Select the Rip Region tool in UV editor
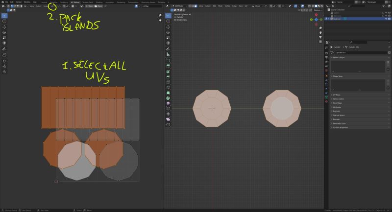Viewport: 392px width, 212px height. click(x=4, y=55)
